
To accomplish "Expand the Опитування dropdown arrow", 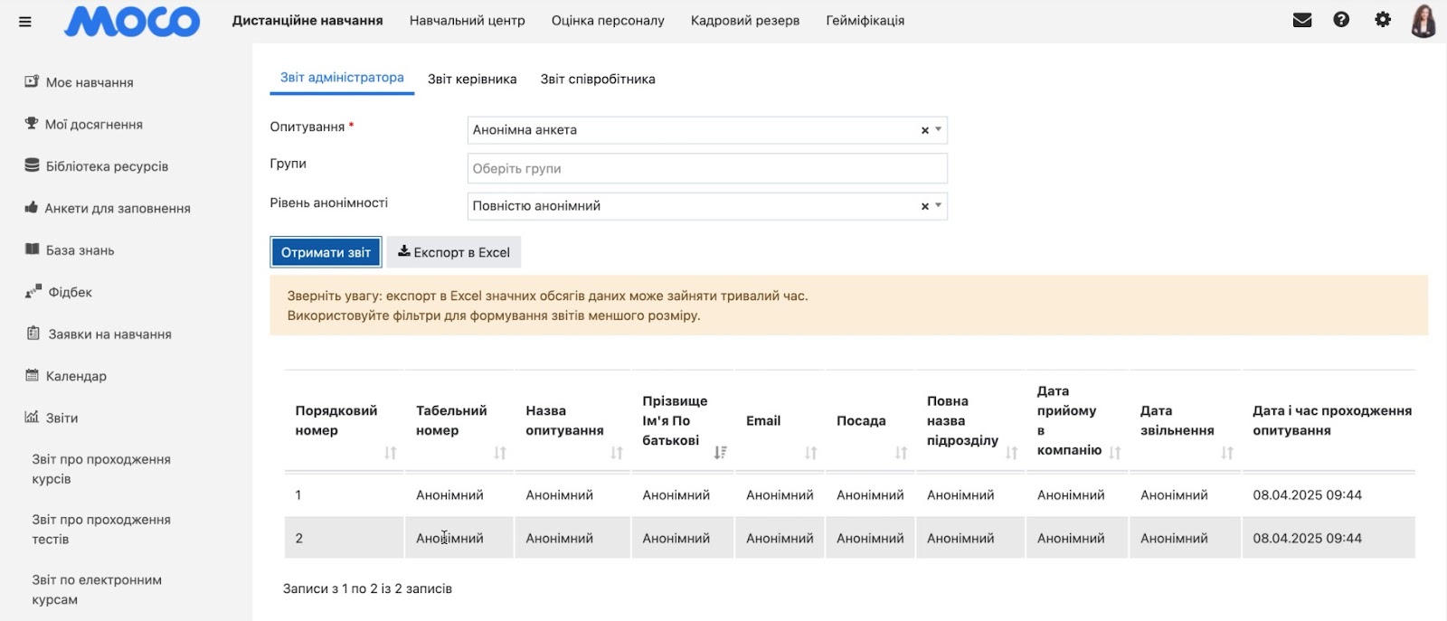I will [x=939, y=129].
